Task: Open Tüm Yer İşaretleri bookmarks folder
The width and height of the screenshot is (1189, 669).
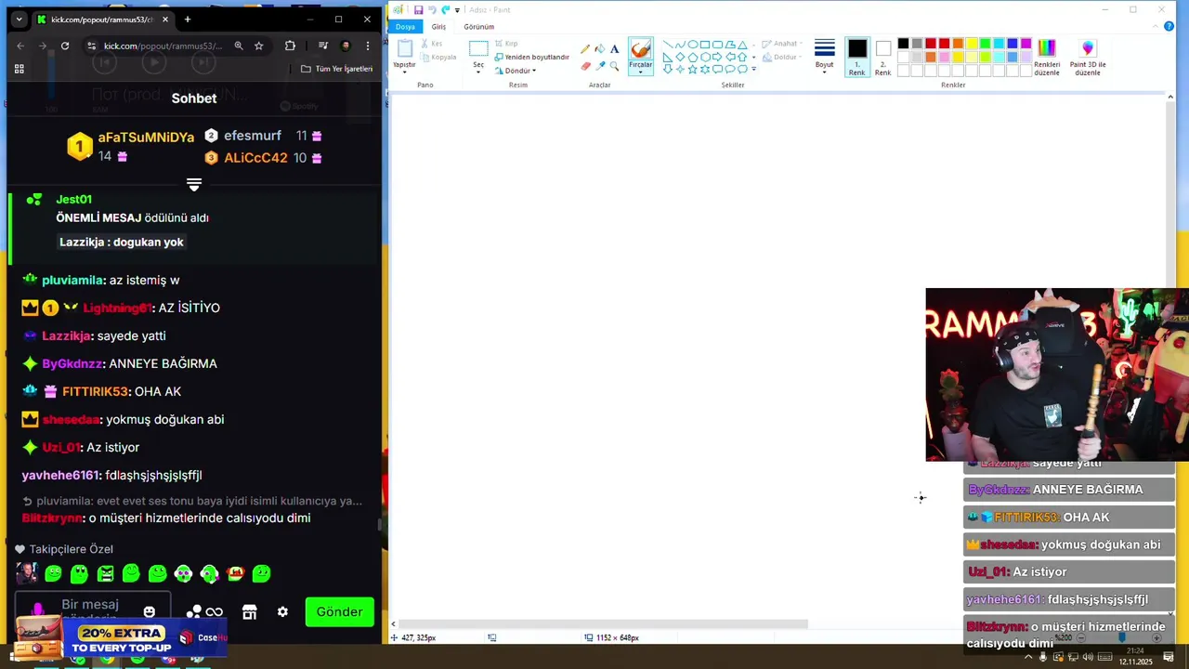Action: coord(336,69)
